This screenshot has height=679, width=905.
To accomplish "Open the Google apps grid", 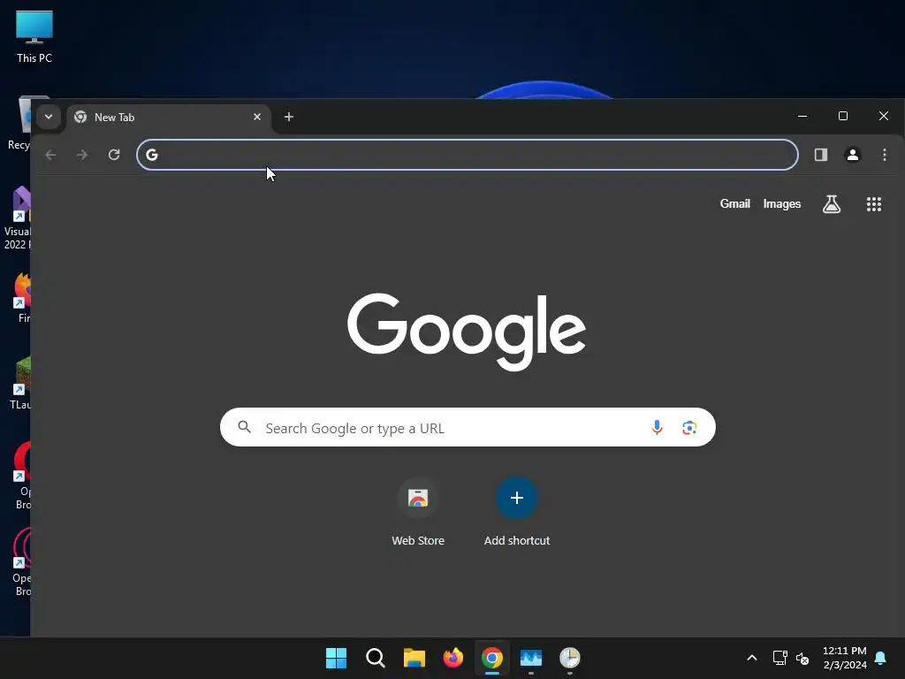I will point(874,204).
